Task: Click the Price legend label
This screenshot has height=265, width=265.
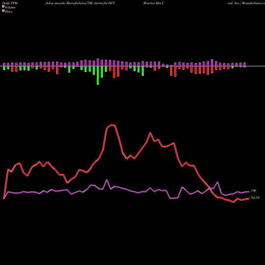Action: (8, 12)
